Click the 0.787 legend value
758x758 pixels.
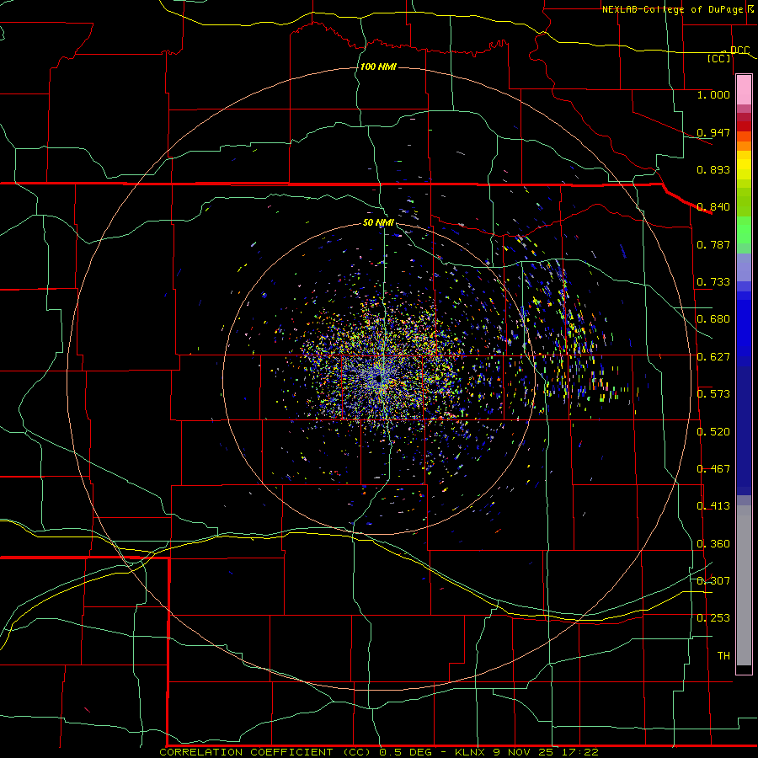click(713, 244)
